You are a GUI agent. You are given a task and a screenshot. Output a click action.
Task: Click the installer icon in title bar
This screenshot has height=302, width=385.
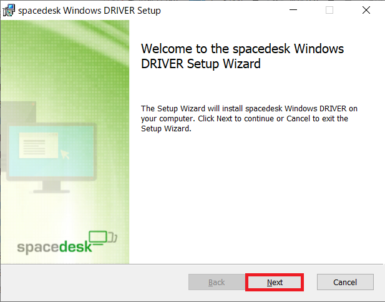(x=9, y=11)
